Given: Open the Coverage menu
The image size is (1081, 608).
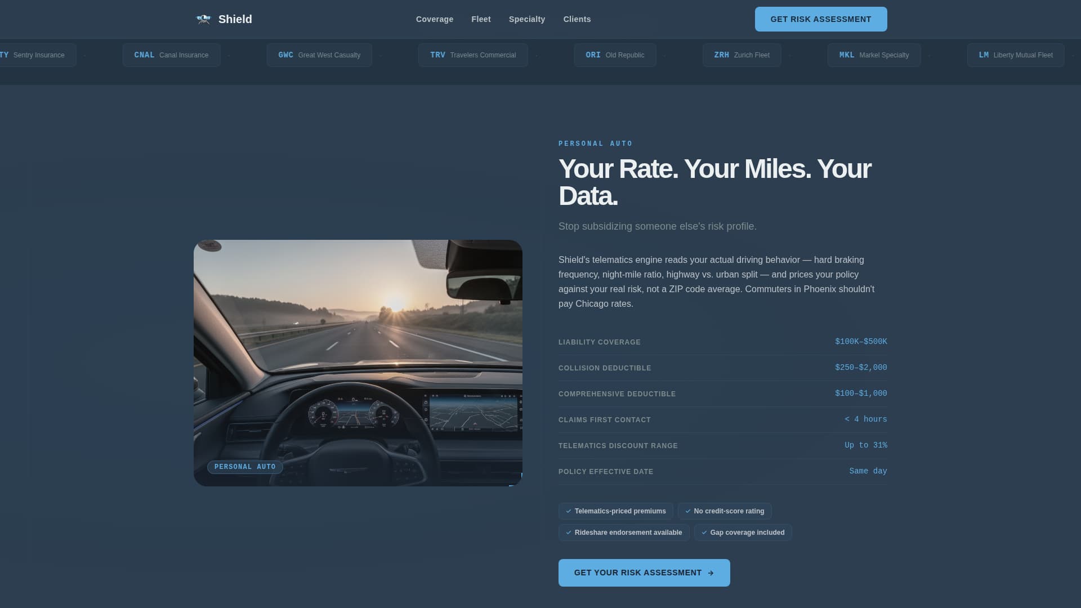Looking at the screenshot, I should [434, 19].
